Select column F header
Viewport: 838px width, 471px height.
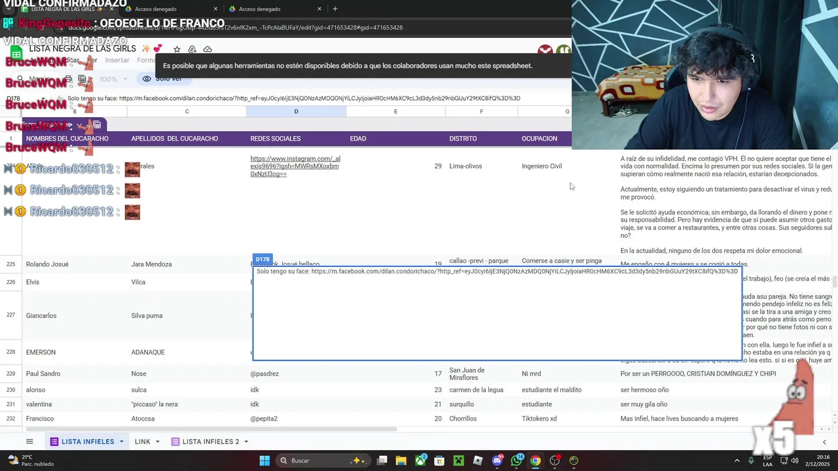pyautogui.click(x=481, y=112)
